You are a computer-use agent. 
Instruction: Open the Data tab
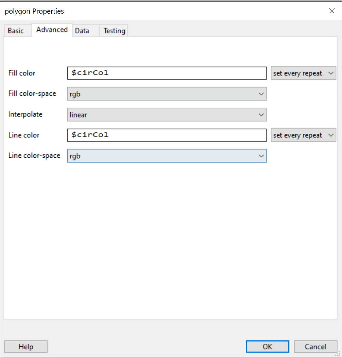(82, 31)
